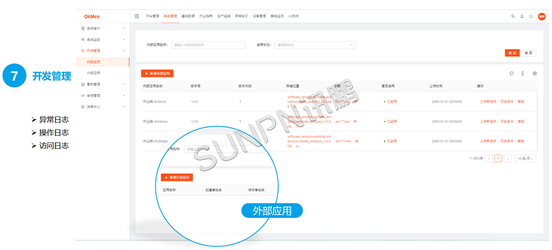Image resolution: width=552 pixels, height=250 pixels.
Task: Reveal key in 作业端-Windows row
Action: tap(355, 121)
